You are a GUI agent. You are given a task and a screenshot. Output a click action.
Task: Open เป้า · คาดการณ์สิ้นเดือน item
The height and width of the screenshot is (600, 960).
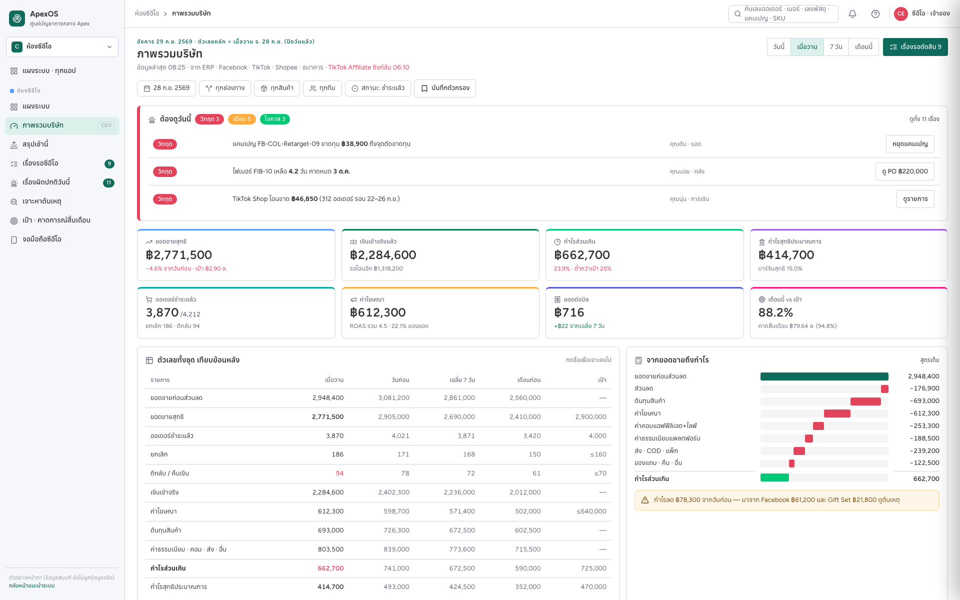tap(62, 220)
